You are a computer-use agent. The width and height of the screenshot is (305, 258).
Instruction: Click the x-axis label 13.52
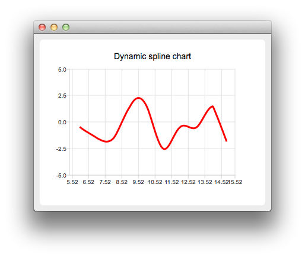coord(205,182)
